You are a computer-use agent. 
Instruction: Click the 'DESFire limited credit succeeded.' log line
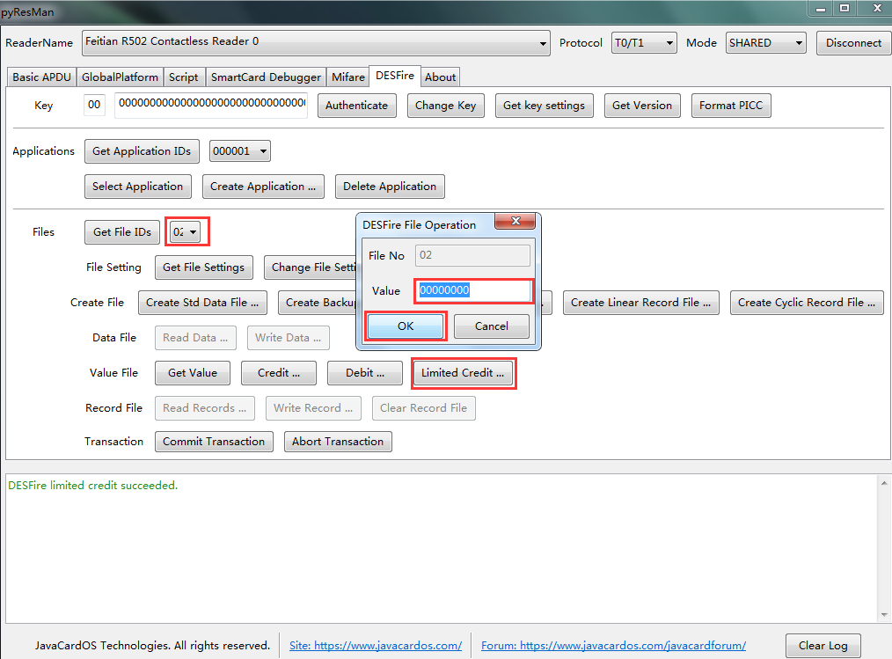pyautogui.click(x=92, y=486)
